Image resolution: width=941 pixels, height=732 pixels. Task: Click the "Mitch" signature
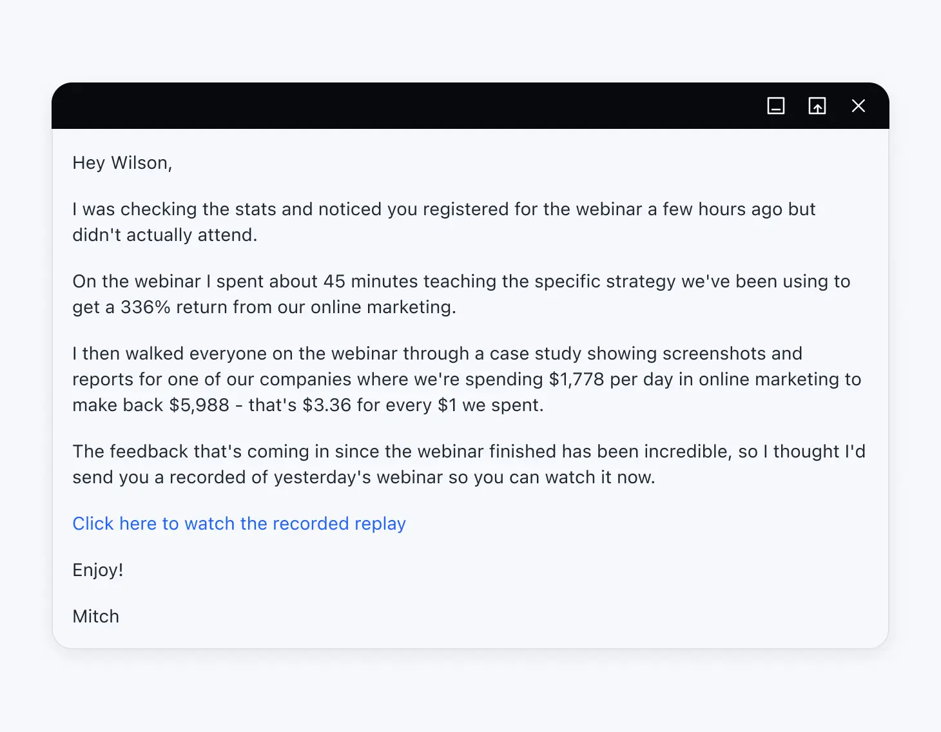tap(96, 617)
